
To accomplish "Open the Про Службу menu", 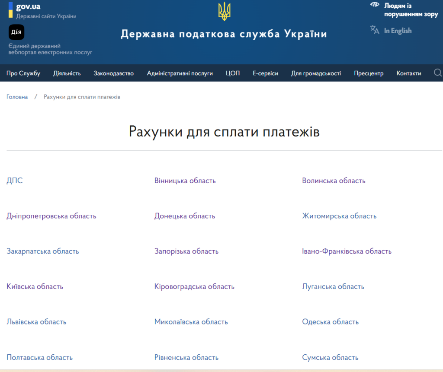I will tap(23, 73).
